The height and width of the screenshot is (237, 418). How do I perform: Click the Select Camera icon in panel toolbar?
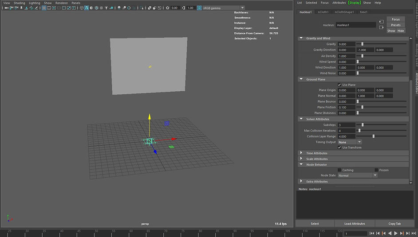[6, 8]
